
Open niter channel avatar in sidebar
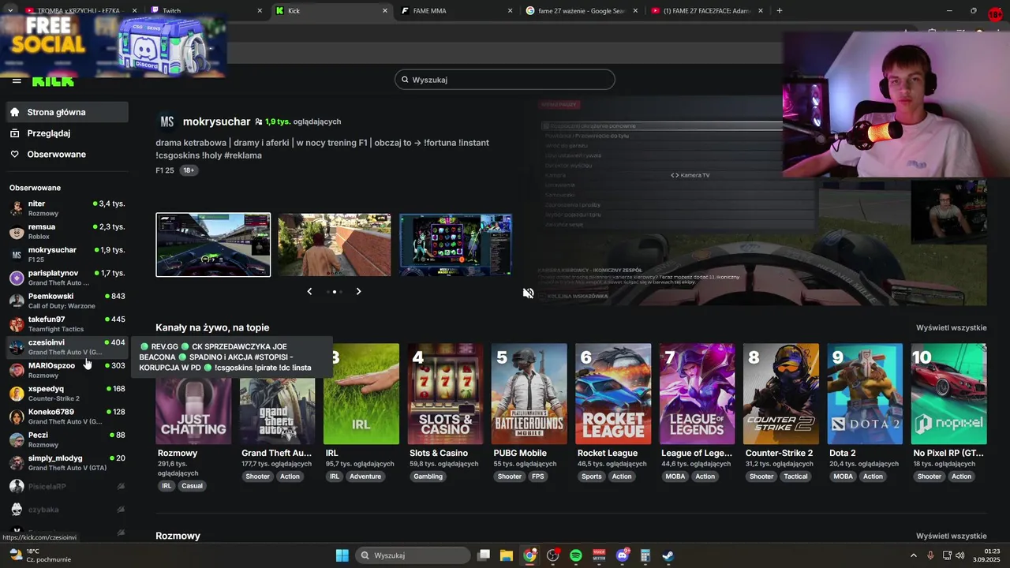click(17, 208)
